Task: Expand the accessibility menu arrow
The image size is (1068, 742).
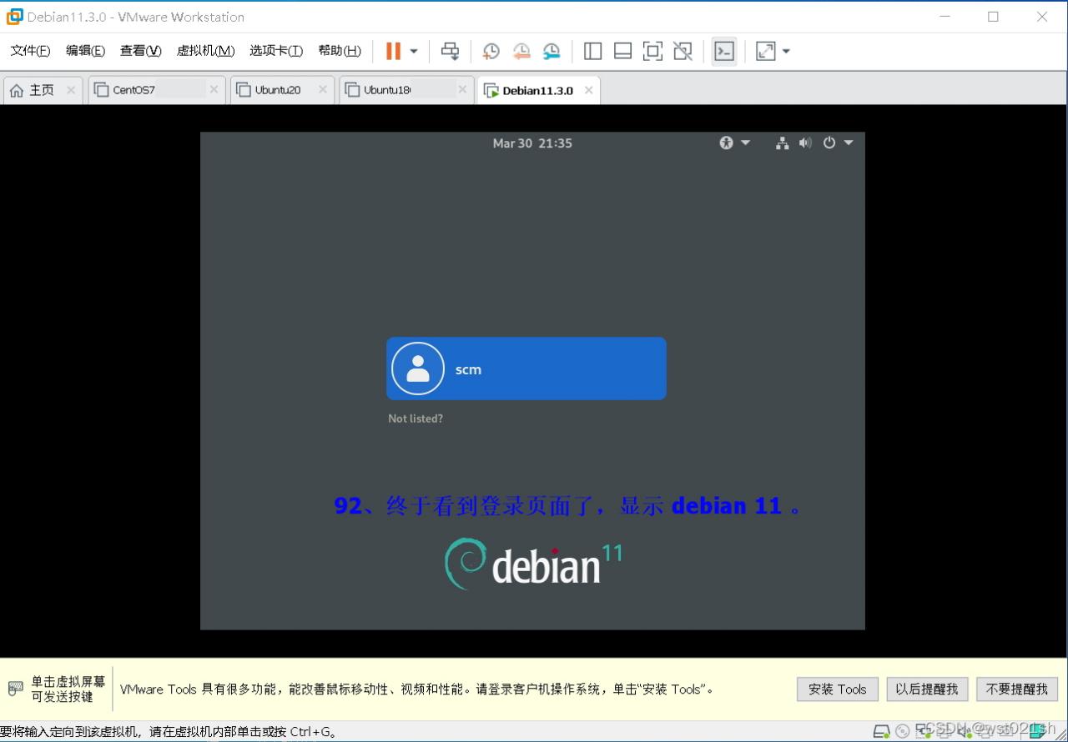Action: 746,143
